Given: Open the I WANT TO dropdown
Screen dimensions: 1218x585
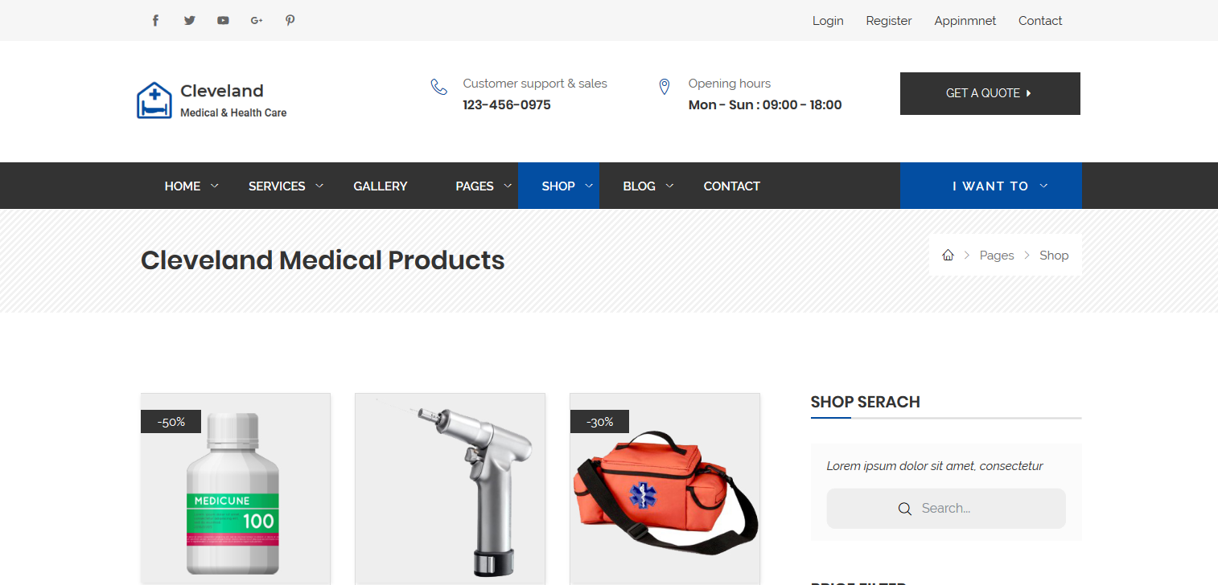Looking at the screenshot, I should (x=991, y=186).
